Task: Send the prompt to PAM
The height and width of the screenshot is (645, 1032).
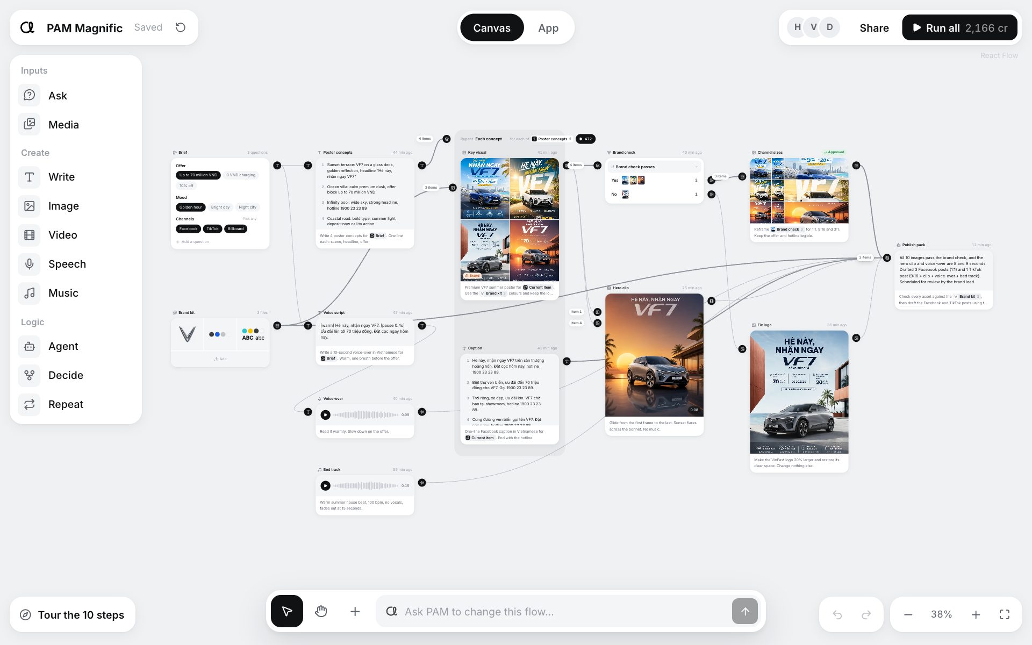Action: (x=745, y=611)
